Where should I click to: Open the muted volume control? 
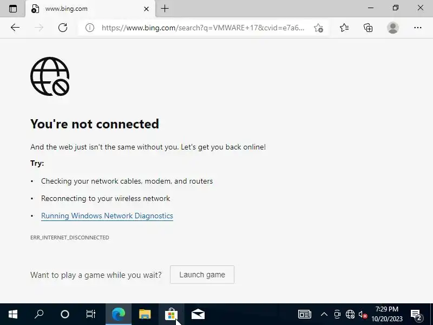[363, 315]
